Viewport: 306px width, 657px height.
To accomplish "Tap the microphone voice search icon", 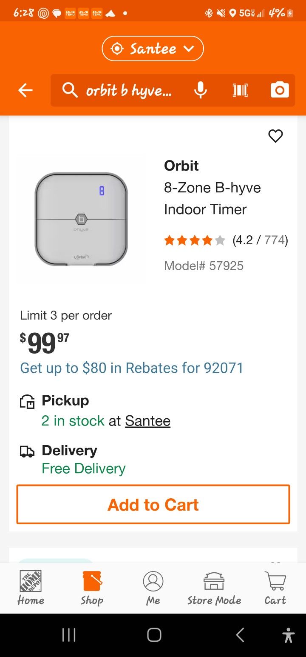I will point(200,90).
